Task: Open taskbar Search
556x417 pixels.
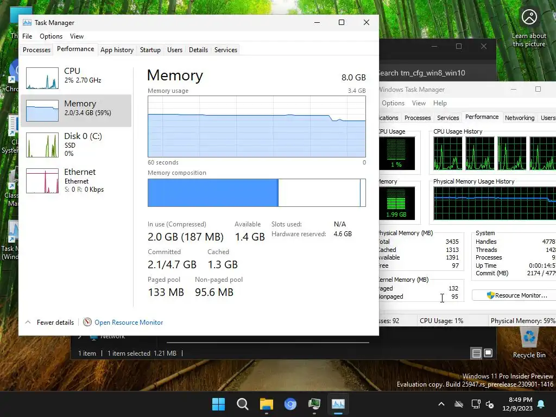Action: (x=243, y=404)
